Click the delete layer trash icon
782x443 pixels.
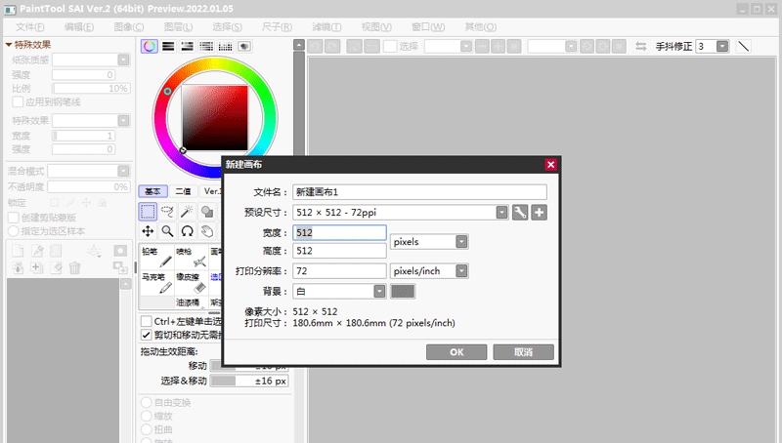[x=75, y=268]
